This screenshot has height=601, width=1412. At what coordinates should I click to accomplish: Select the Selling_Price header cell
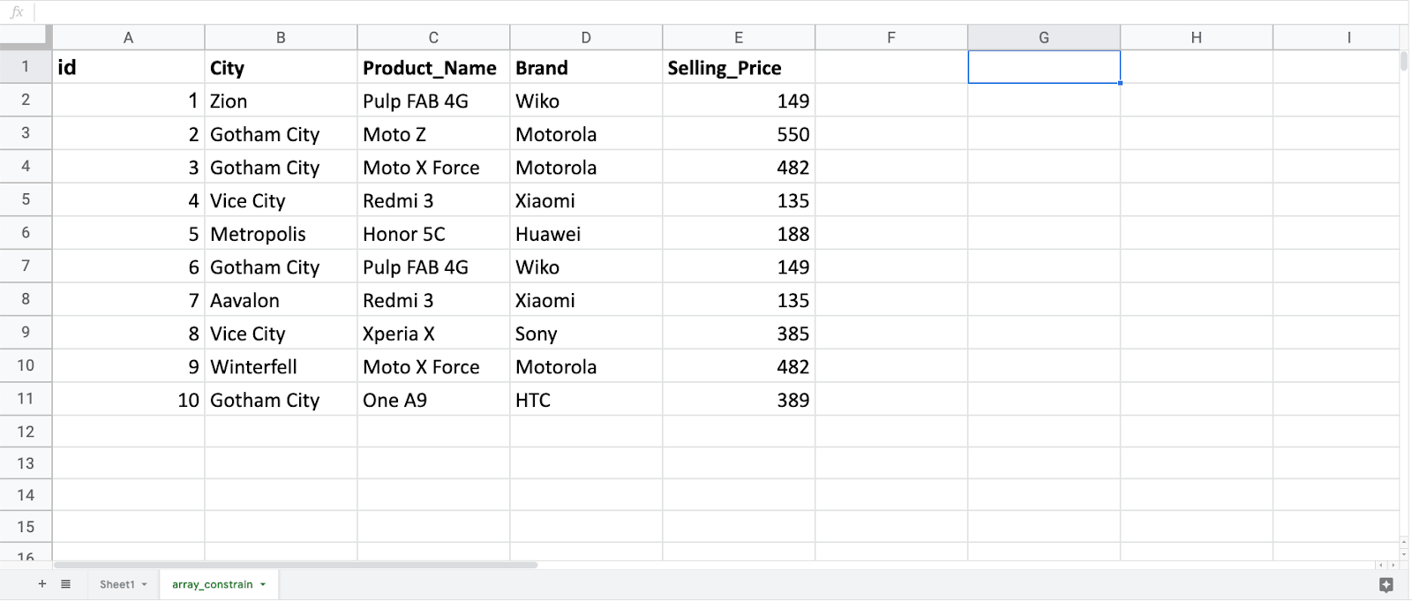[739, 68]
